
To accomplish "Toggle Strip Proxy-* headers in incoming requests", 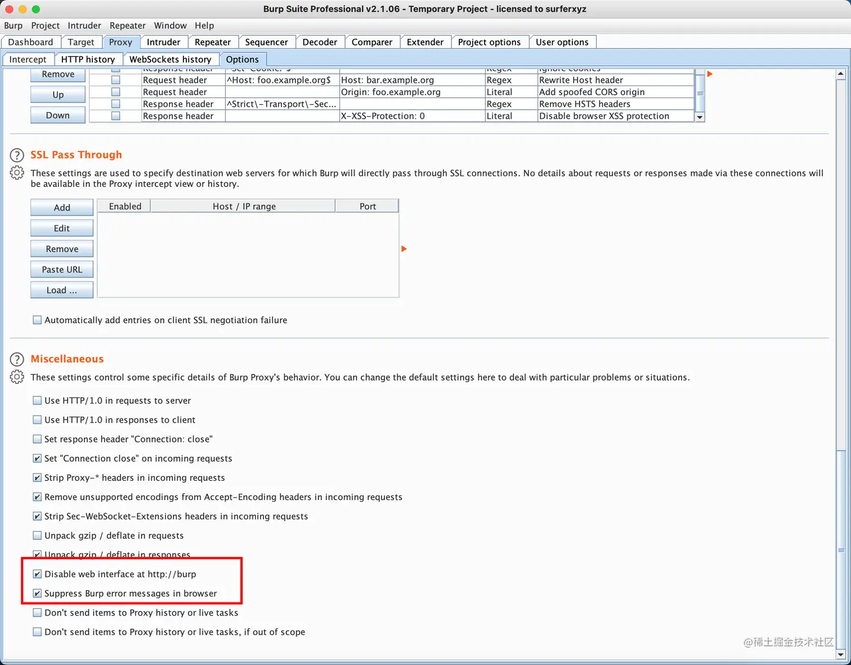I will coord(37,477).
